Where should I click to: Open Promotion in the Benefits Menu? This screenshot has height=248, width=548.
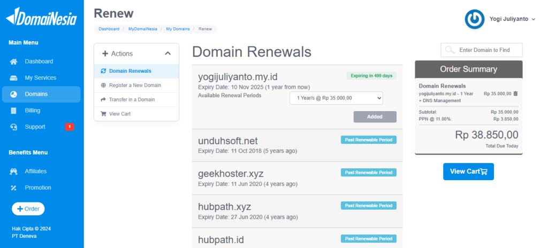[37, 188]
